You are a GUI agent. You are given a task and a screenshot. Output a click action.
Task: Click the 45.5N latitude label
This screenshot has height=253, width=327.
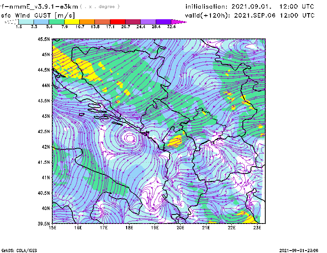44,39
